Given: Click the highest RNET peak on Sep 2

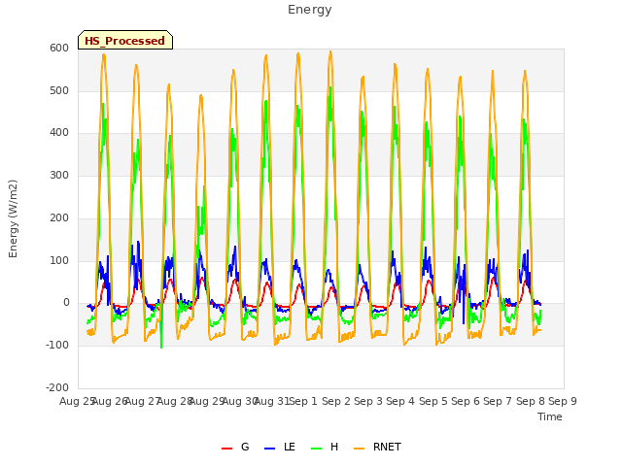Looking at the screenshot, I should pyautogui.click(x=330, y=51).
